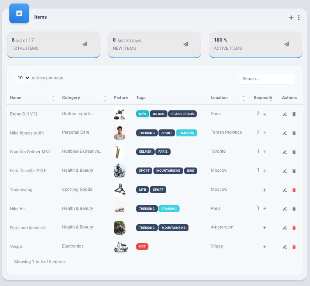The height and width of the screenshot is (286, 310).
Task: Add a request for Nike Air
Action: [265, 209]
